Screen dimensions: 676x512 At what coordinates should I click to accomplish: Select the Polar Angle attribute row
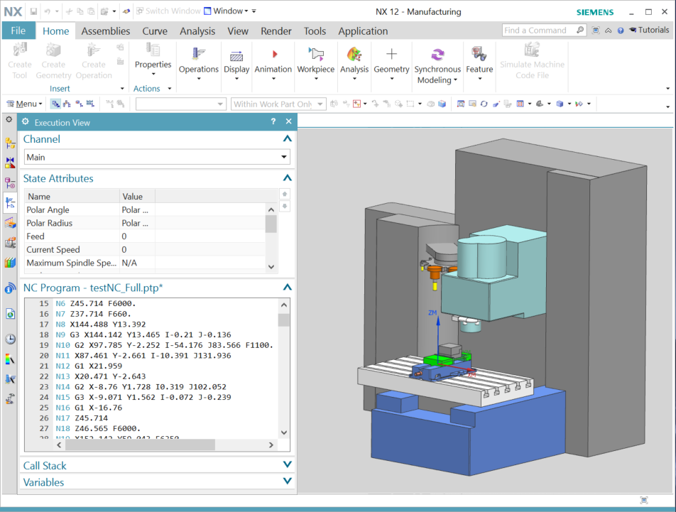pyautogui.click(x=144, y=210)
